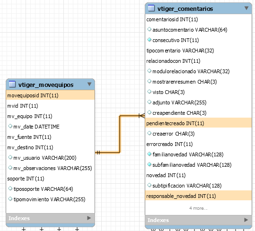Select soporte INT(11) column
255x231 pixels.
coord(50,179)
